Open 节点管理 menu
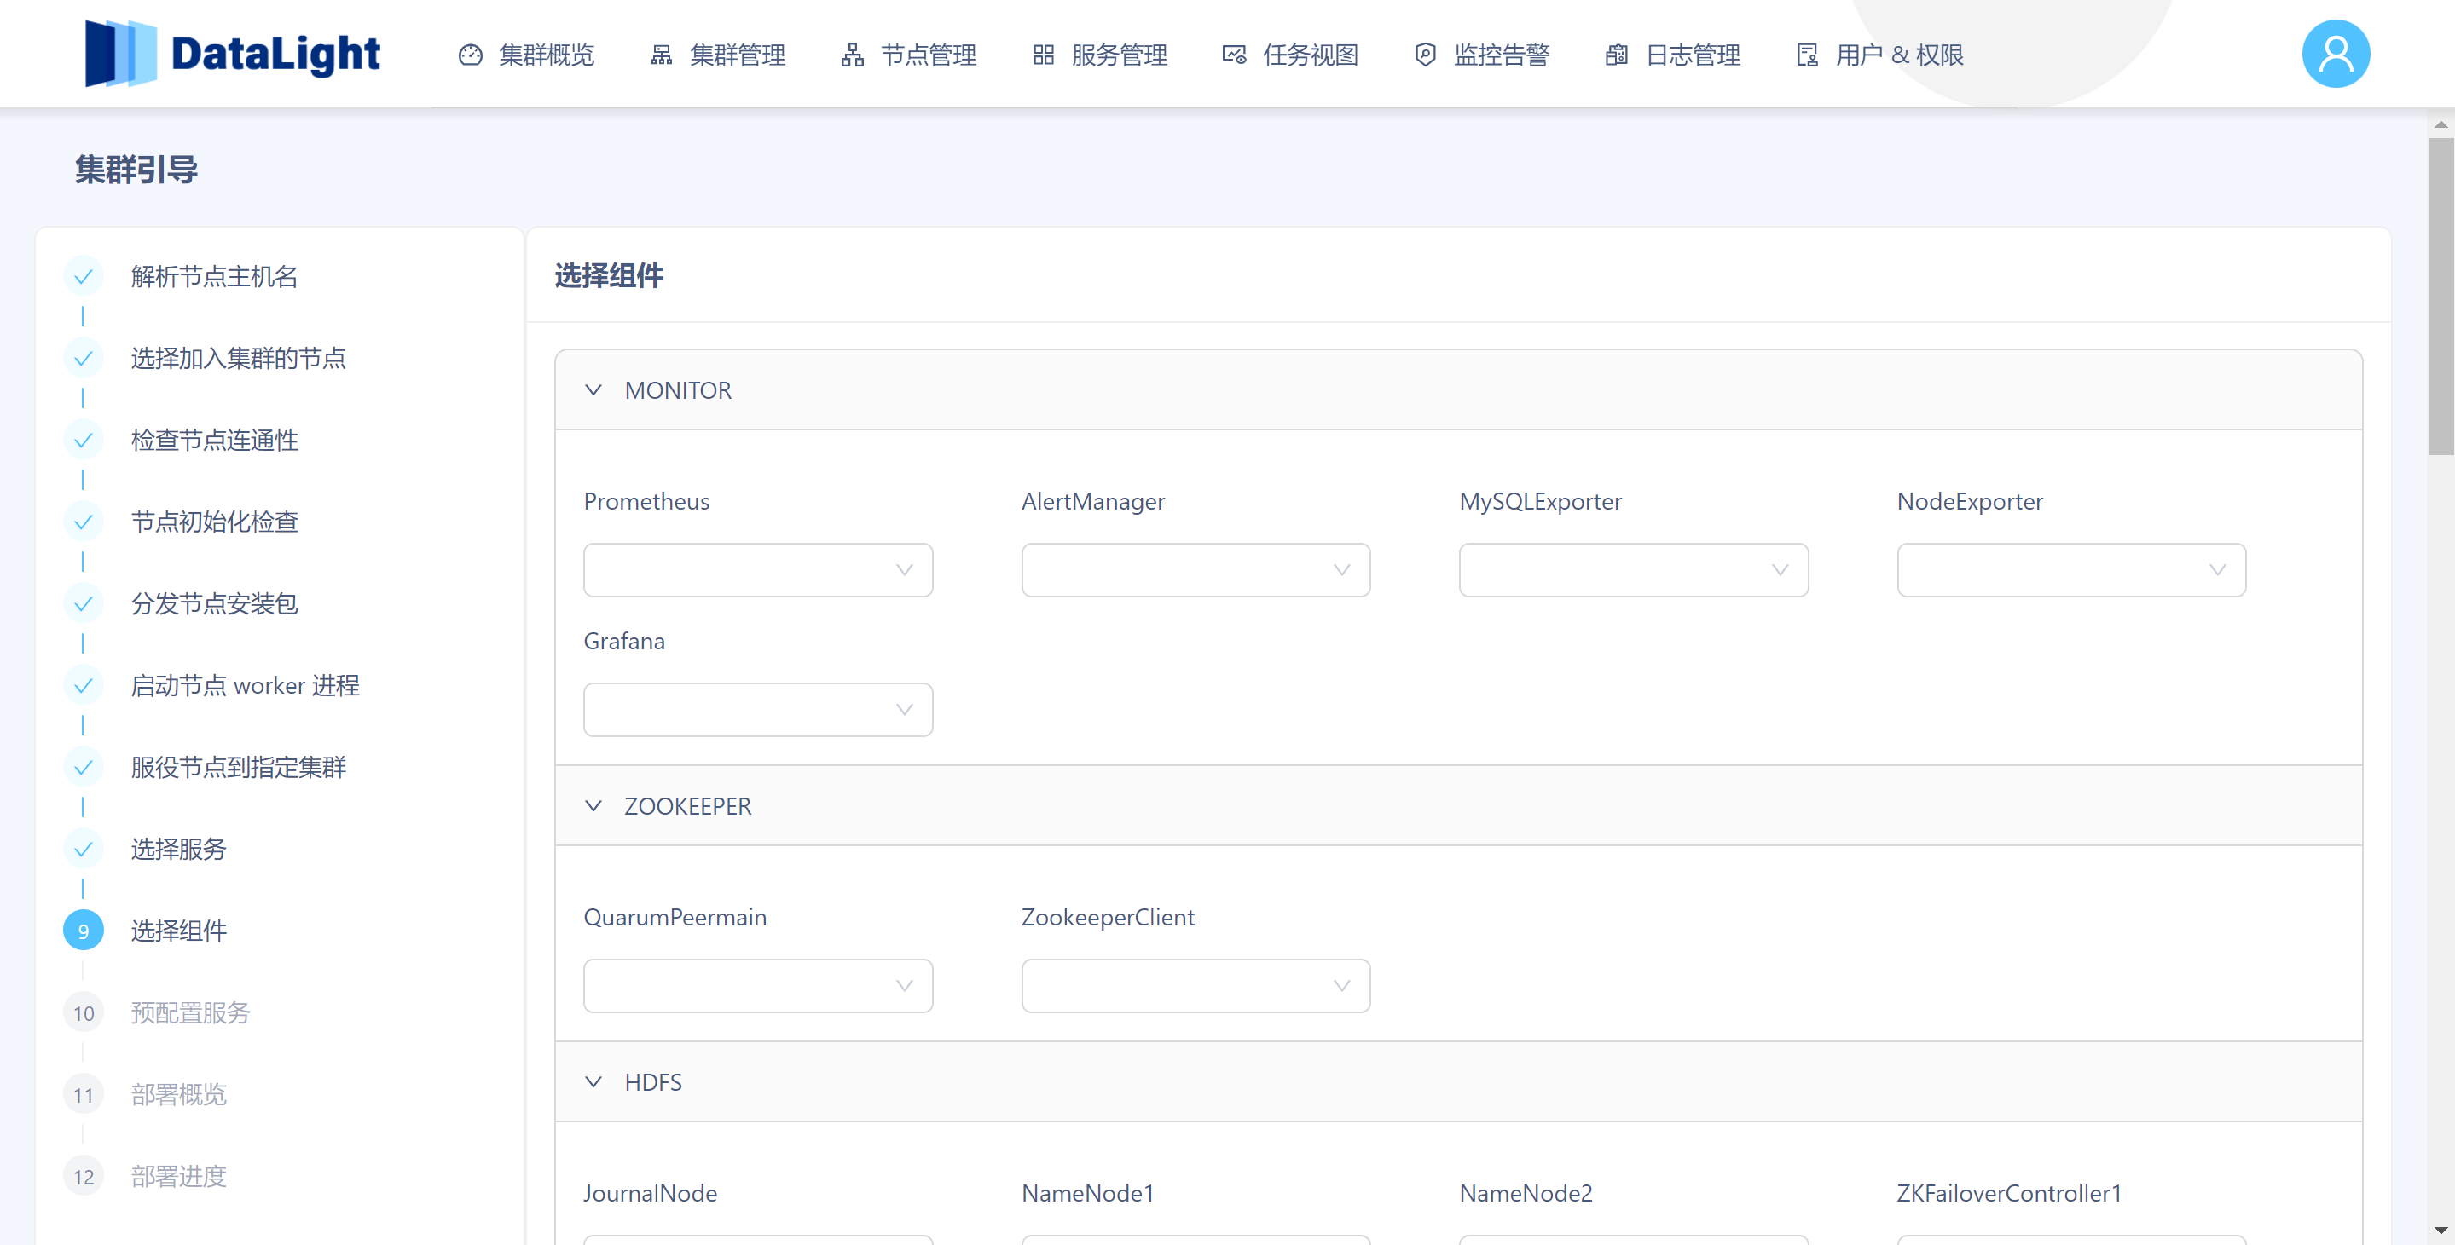 [908, 55]
